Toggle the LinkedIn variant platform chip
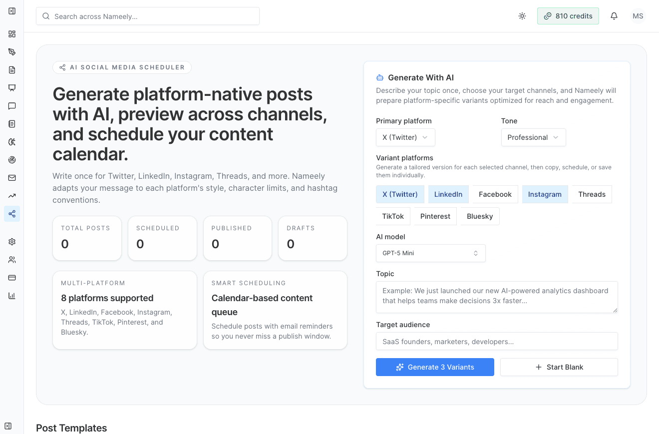659x434 pixels. (x=448, y=194)
